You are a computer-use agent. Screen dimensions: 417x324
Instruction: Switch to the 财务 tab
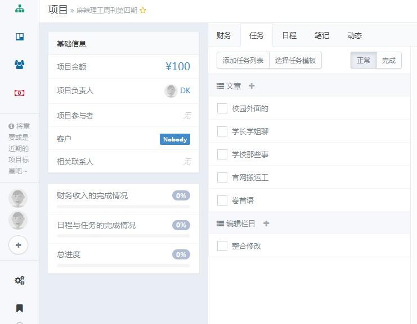[x=224, y=35]
